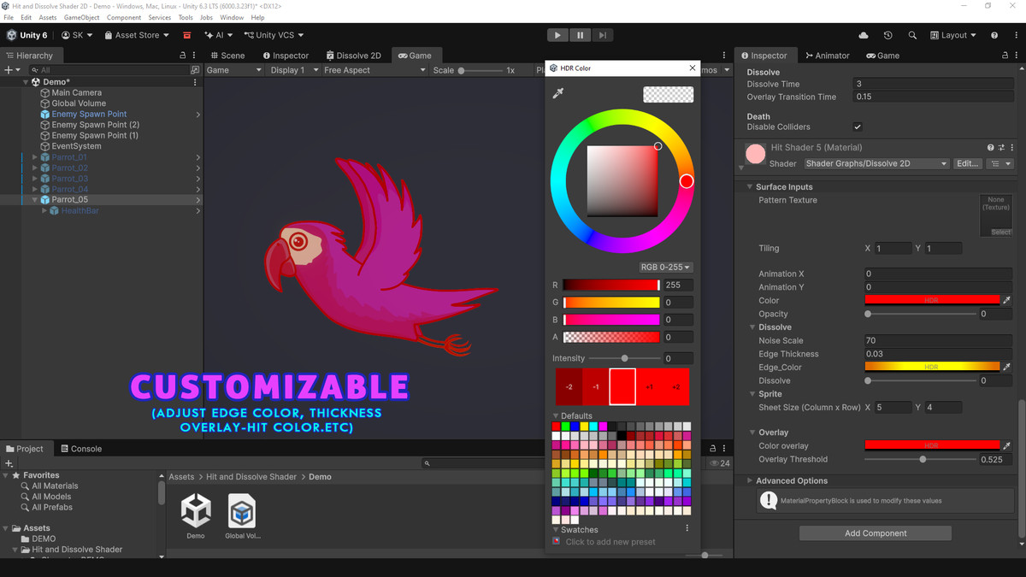Click the Hierarchy search-by-type icon
The height and width of the screenshot is (577, 1026).
coord(195,70)
